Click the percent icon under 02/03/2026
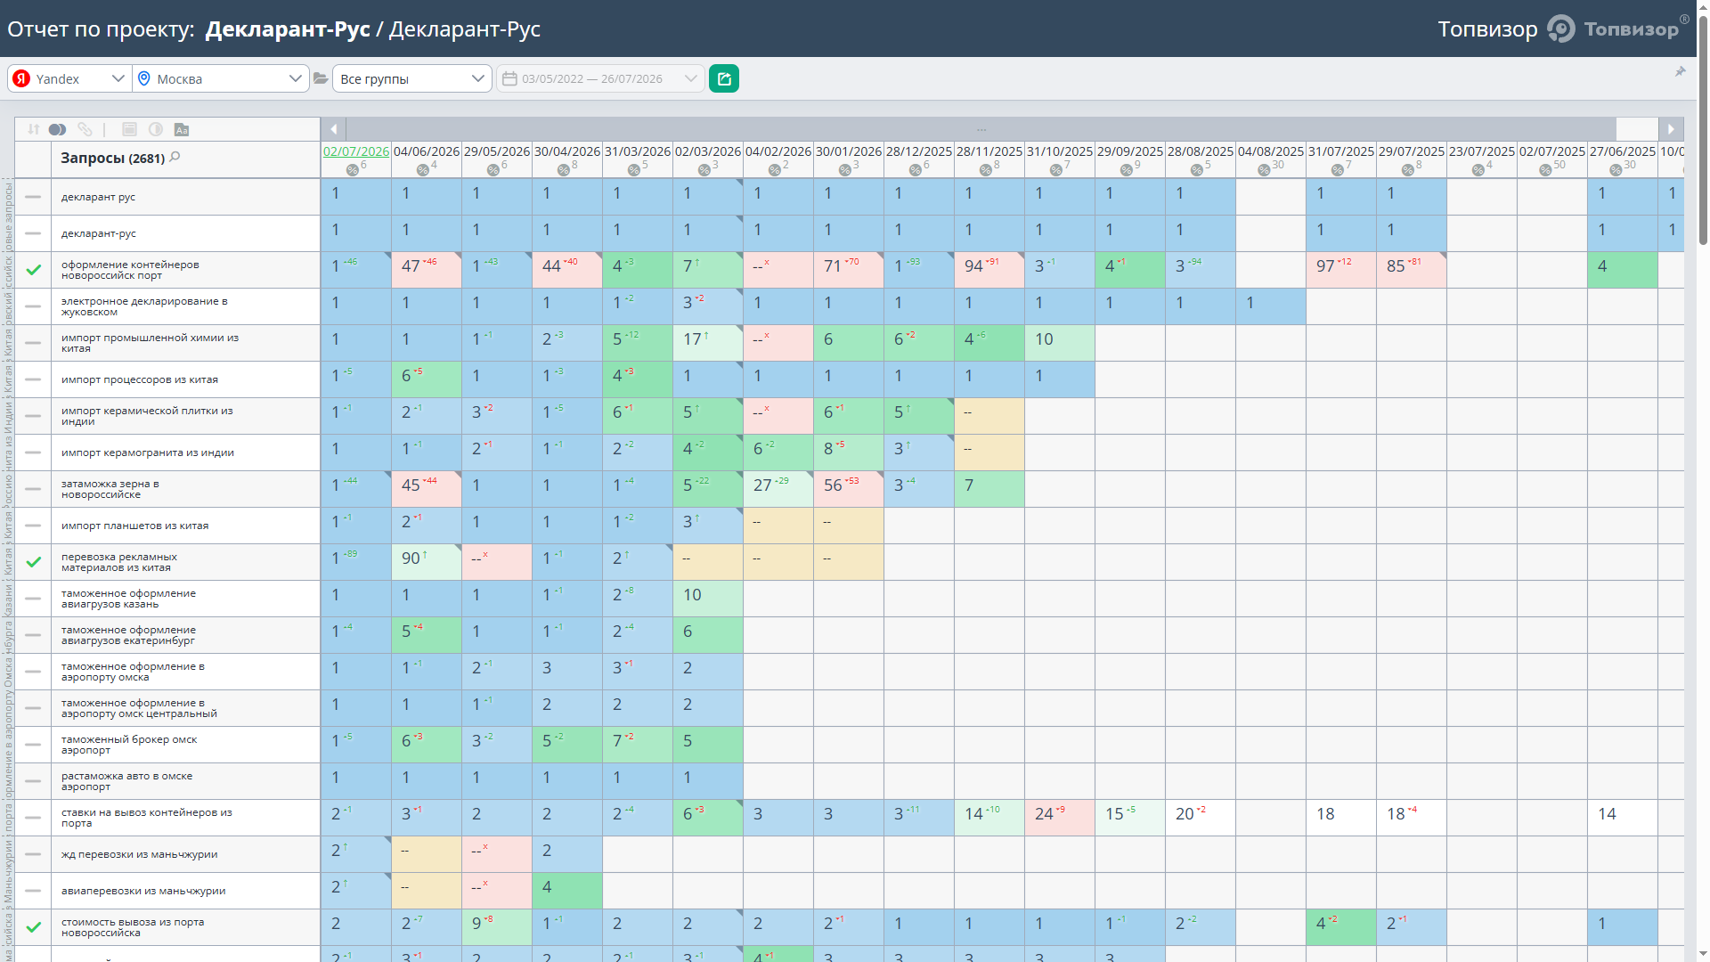This screenshot has height=962, width=1710. (x=704, y=169)
